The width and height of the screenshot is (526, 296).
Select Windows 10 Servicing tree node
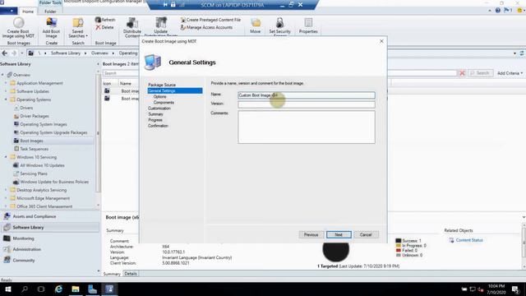(36, 157)
